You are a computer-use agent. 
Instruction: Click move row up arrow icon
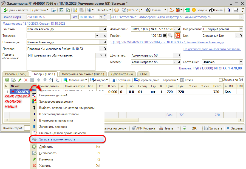pos(39,80)
